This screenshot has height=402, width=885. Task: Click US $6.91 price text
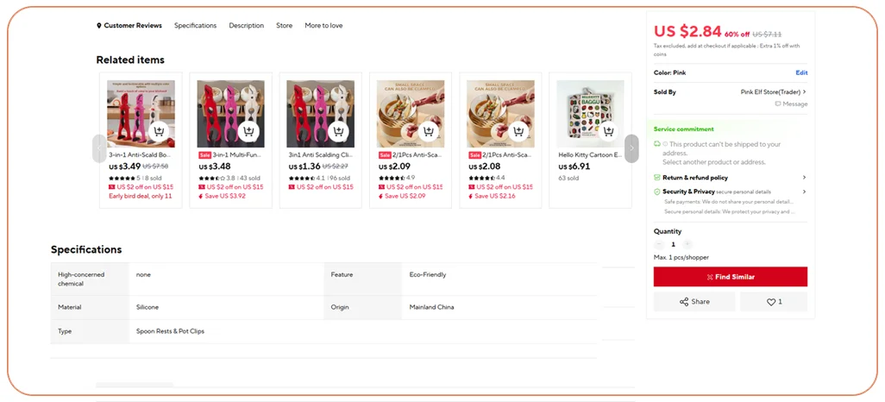pos(574,166)
